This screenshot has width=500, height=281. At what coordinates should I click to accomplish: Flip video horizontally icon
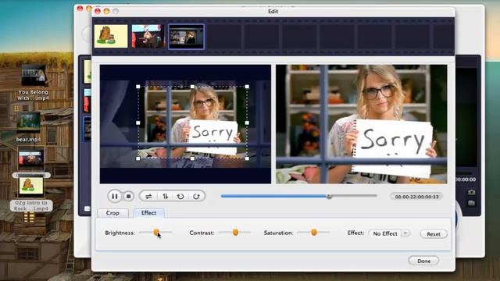click(x=149, y=196)
